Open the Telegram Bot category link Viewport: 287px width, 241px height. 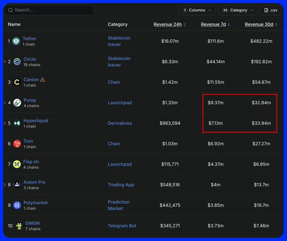[x=122, y=226]
